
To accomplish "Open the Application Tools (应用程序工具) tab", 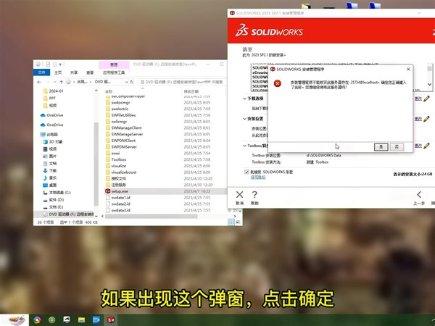I will click(114, 72).
